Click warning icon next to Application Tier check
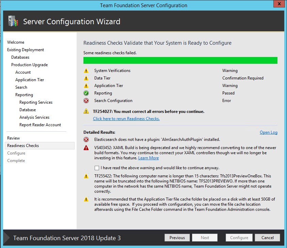 [86, 86]
